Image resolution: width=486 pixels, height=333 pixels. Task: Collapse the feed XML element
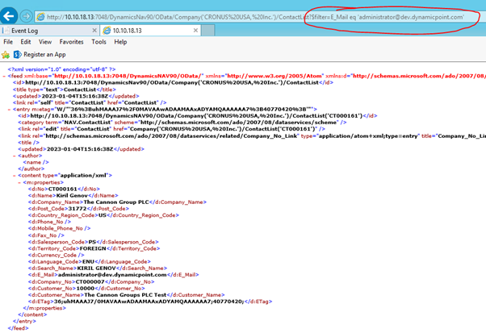(4, 76)
